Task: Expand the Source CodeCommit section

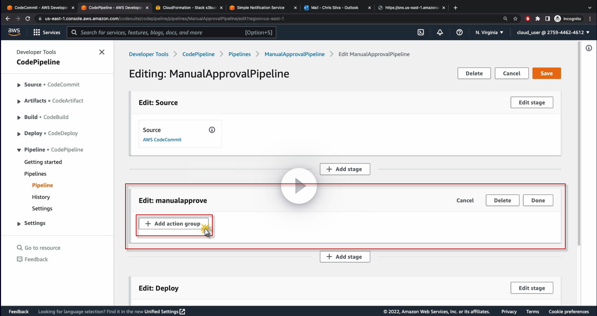Action: pyautogui.click(x=19, y=85)
